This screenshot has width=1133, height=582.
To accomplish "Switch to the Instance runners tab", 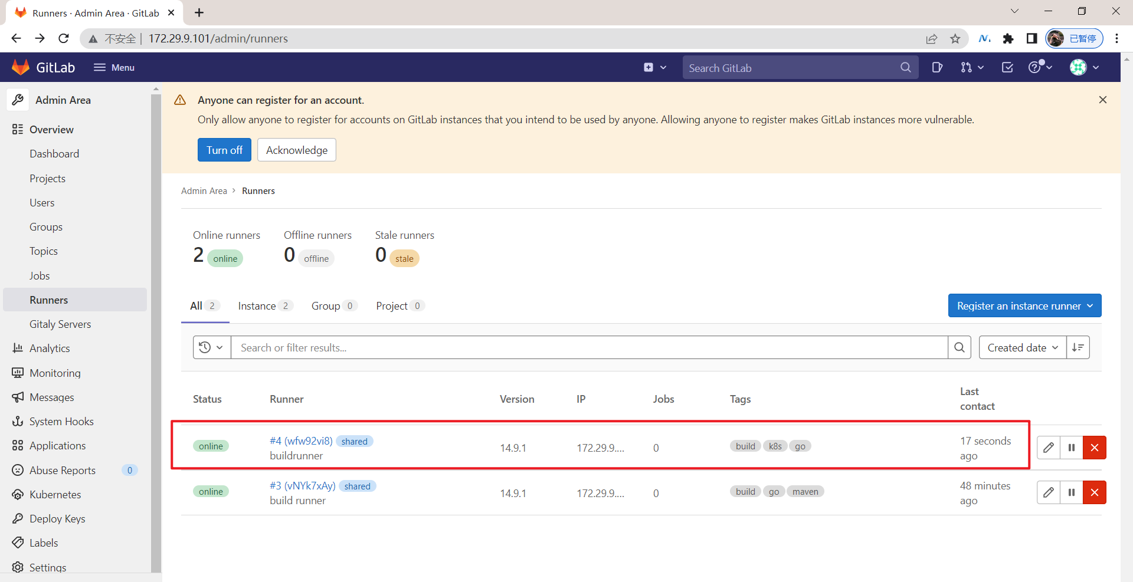I will (265, 305).
